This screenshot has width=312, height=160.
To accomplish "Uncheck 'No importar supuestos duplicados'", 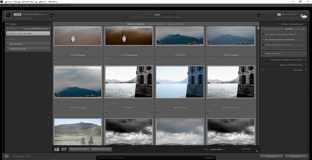I will (x=263, y=40).
